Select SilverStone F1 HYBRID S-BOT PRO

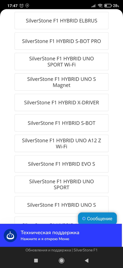pyautogui.click(x=61, y=41)
